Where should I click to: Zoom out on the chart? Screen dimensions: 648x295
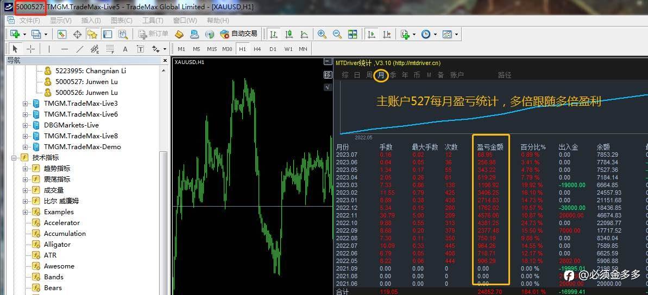pyautogui.click(x=337, y=34)
